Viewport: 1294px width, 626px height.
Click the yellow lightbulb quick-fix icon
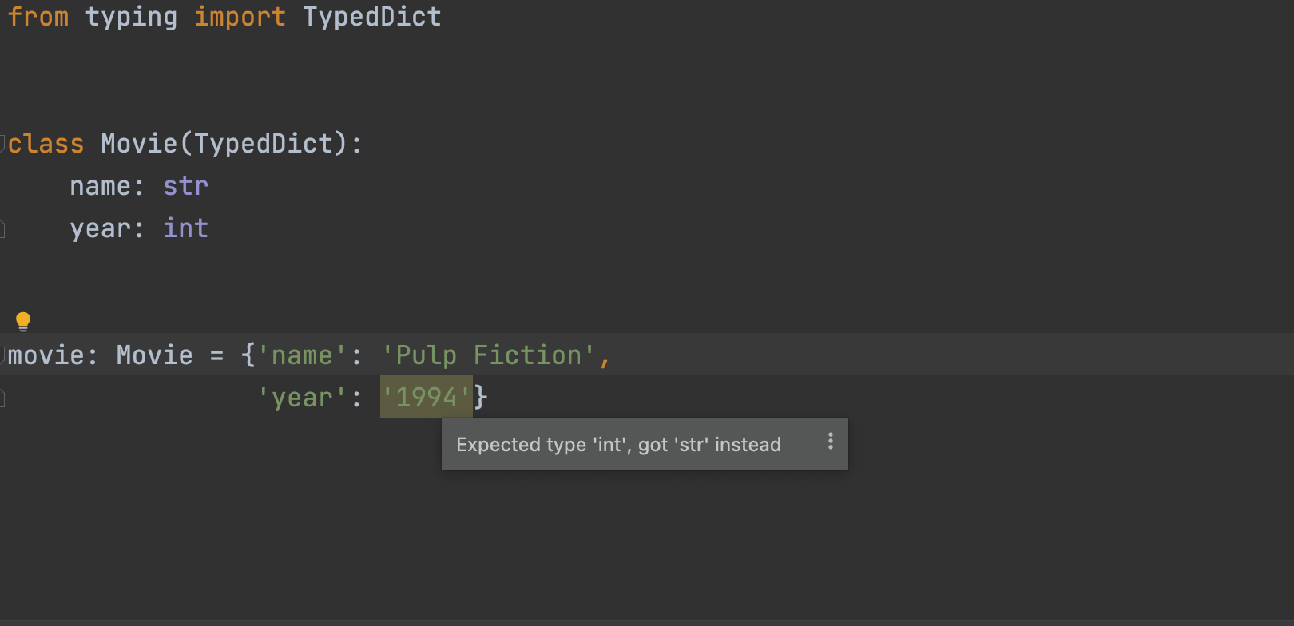(23, 321)
